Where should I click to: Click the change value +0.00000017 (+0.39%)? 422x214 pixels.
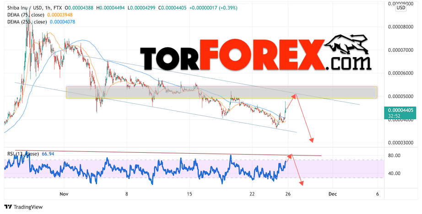213,8
